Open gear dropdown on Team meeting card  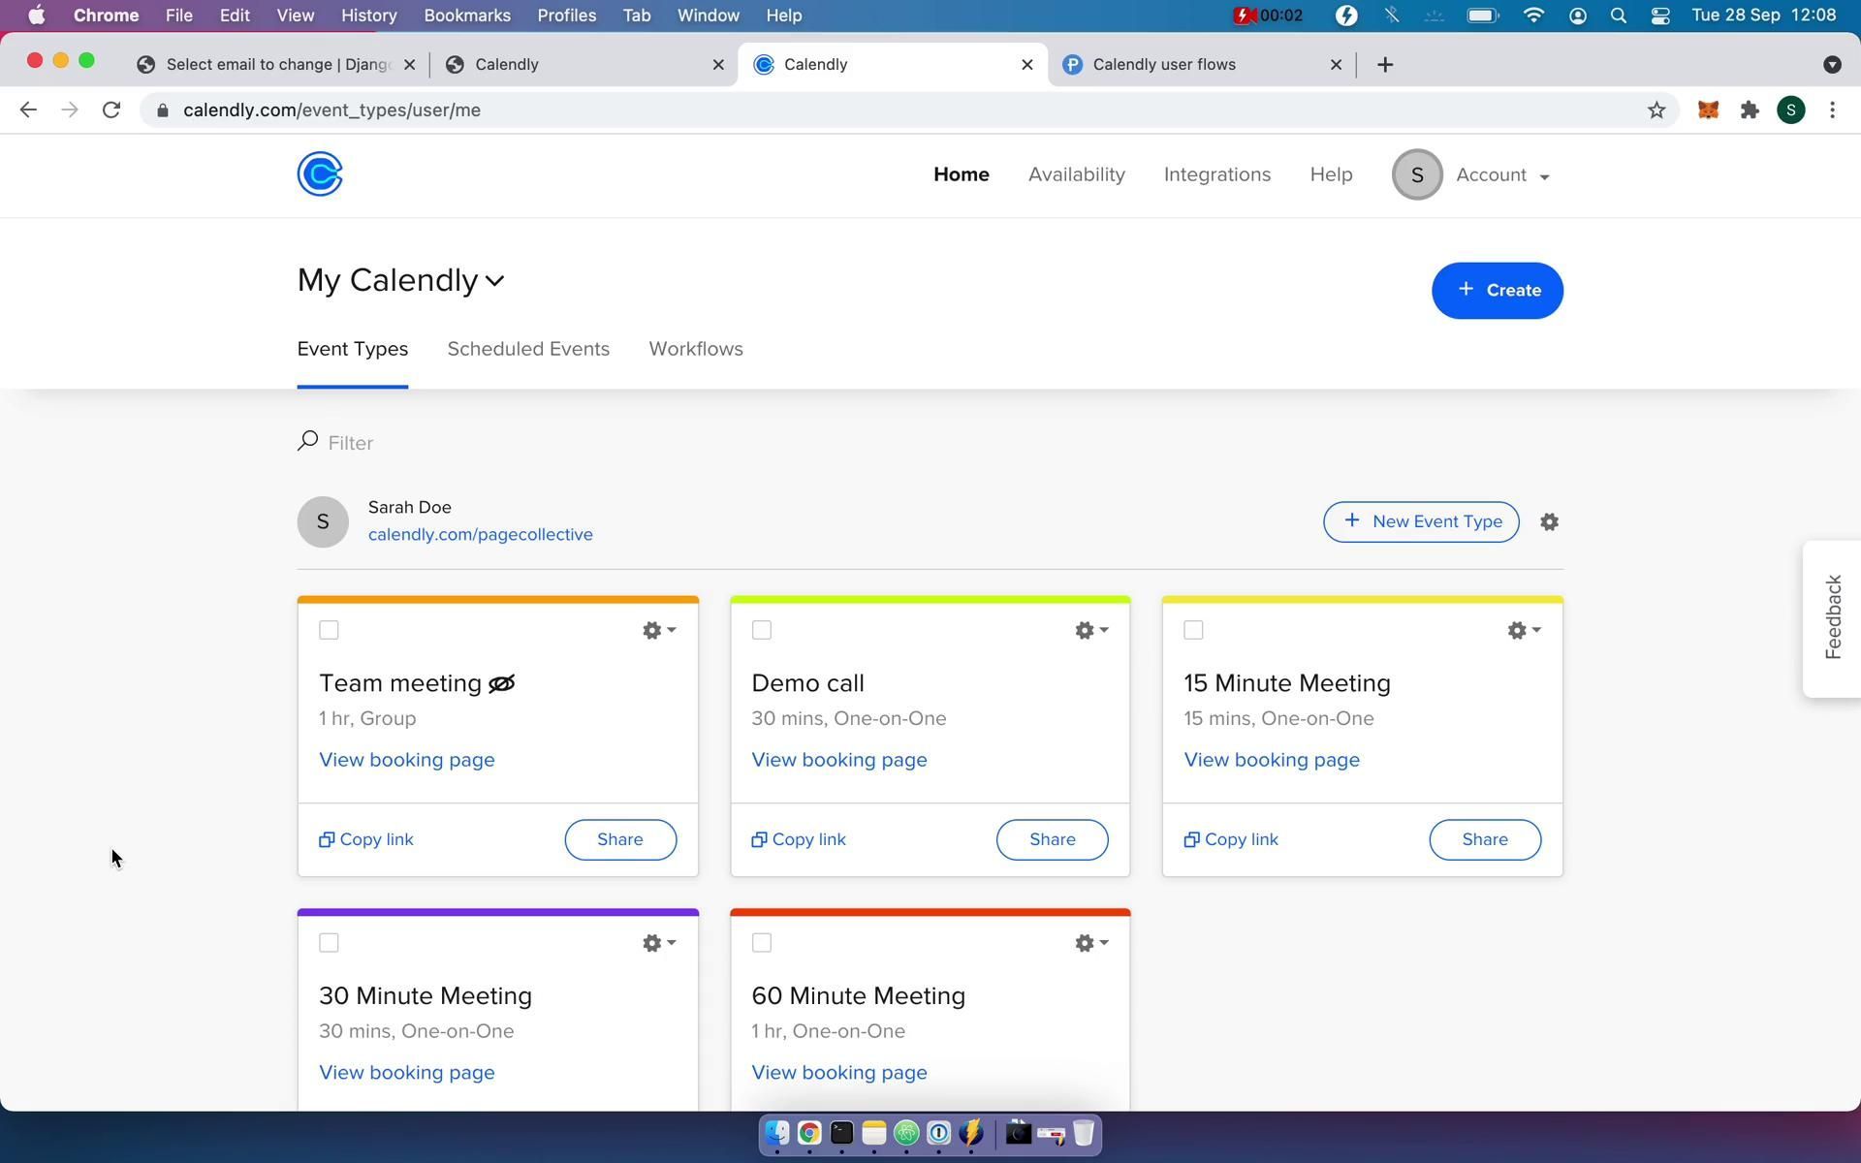658,631
